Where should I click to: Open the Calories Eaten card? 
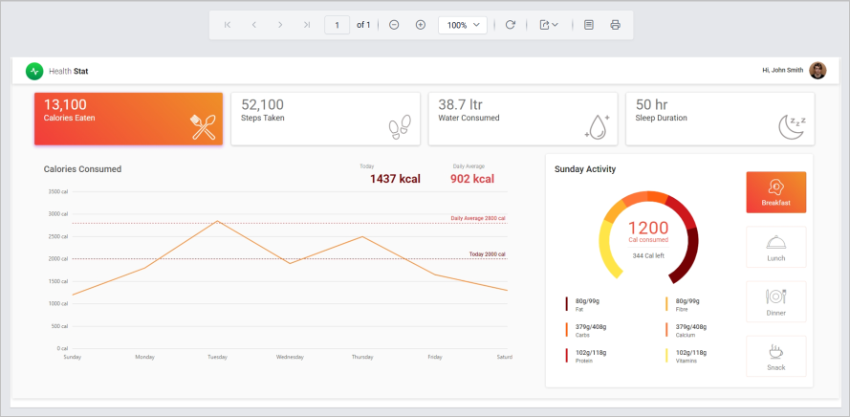[x=129, y=120]
